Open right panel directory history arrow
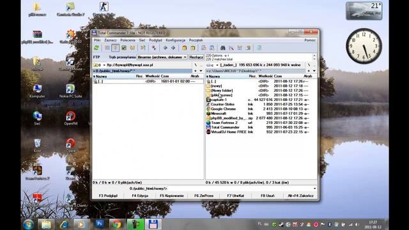 tap(314, 71)
